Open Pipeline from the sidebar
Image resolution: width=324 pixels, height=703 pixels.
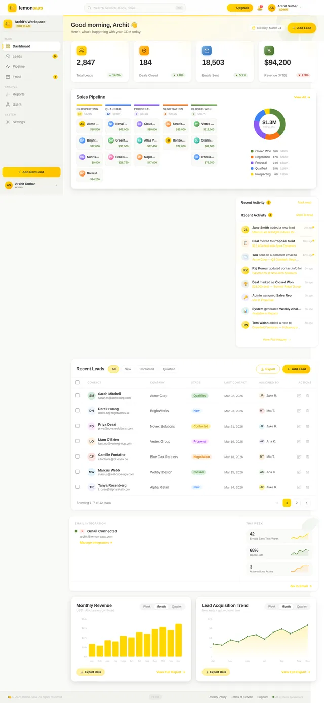(18, 66)
